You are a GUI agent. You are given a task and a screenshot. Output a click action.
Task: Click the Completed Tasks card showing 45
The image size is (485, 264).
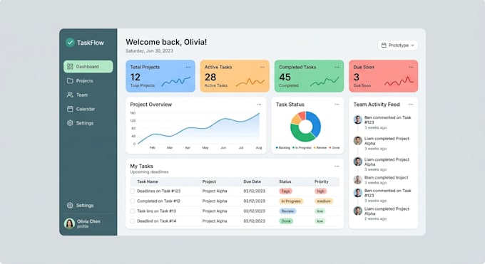[x=309, y=76]
